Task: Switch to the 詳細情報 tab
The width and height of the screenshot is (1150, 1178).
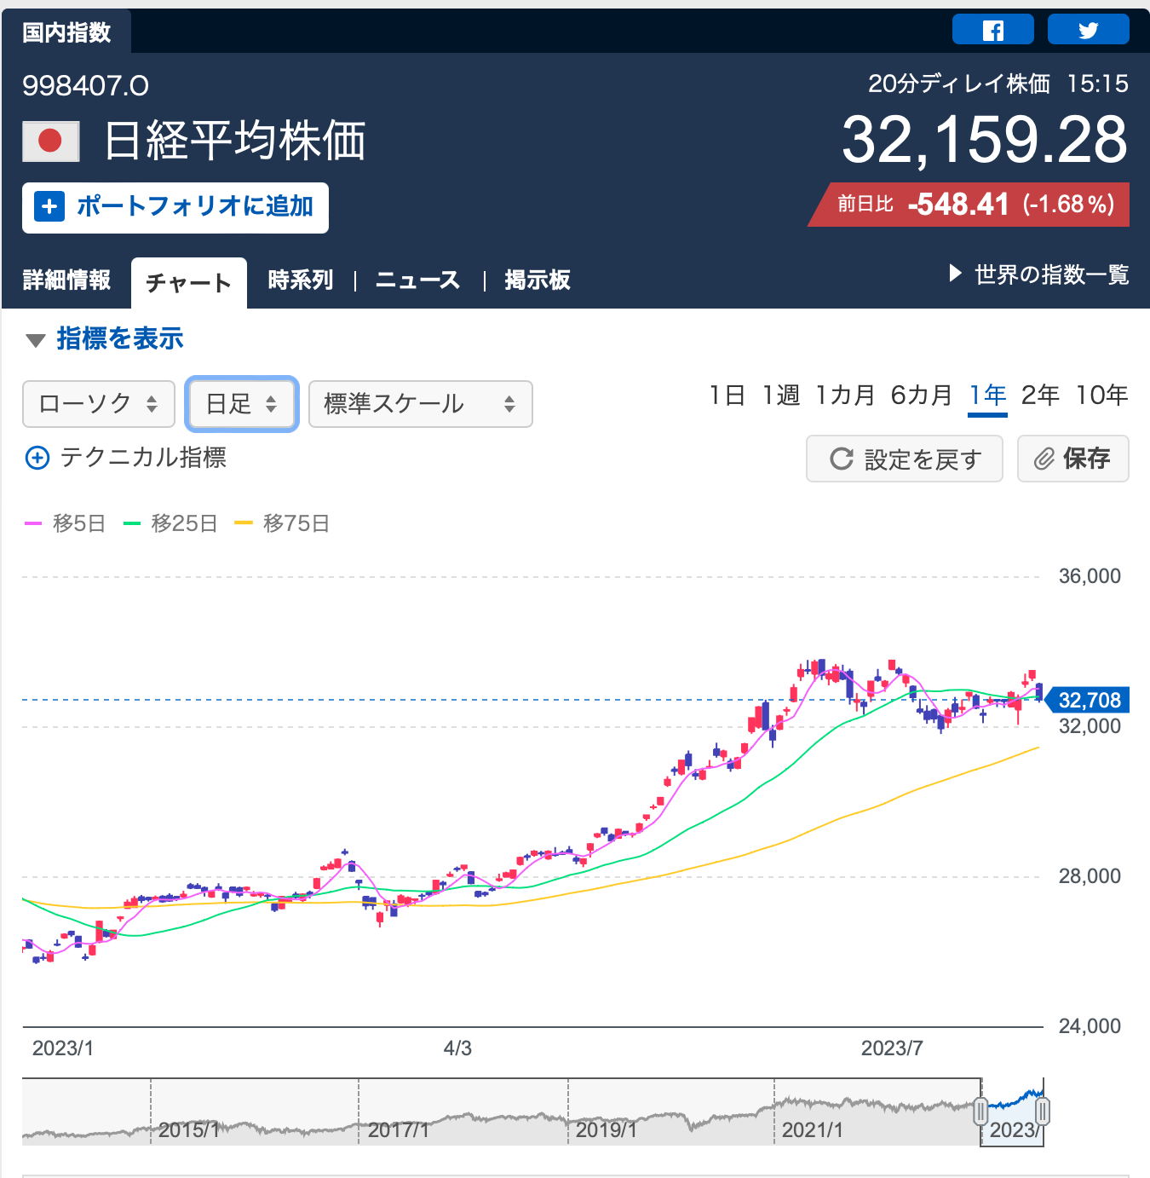Action: click(66, 280)
